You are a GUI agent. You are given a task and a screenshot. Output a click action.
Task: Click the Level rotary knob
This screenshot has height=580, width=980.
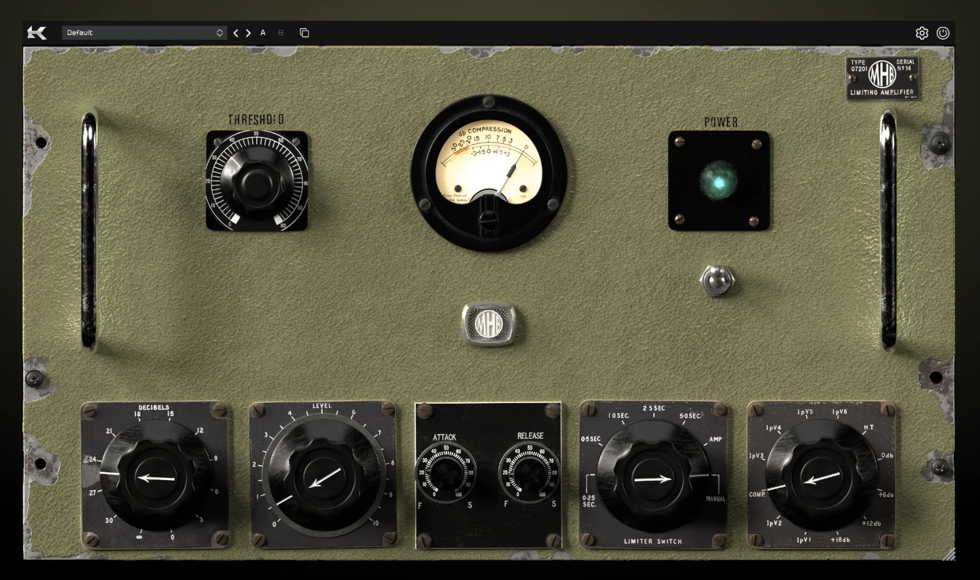click(x=324, y=478)
